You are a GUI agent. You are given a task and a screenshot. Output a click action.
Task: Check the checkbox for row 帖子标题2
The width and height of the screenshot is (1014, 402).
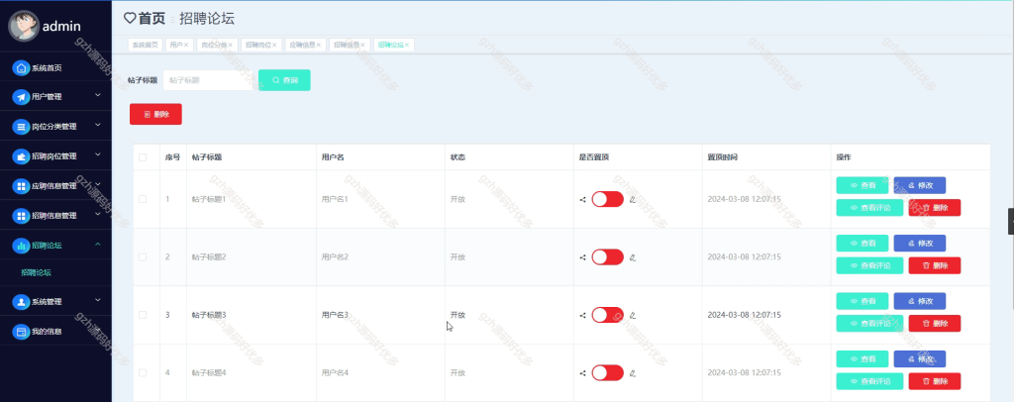(143, 257)
